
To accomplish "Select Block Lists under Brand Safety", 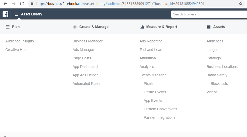I will (219, 84).
